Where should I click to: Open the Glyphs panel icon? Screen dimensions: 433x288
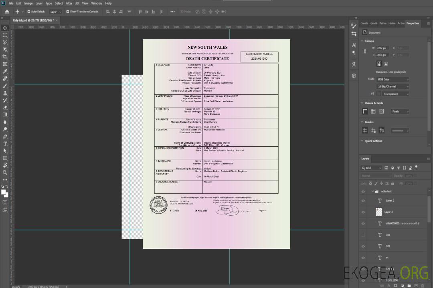(x=354, y=64)
